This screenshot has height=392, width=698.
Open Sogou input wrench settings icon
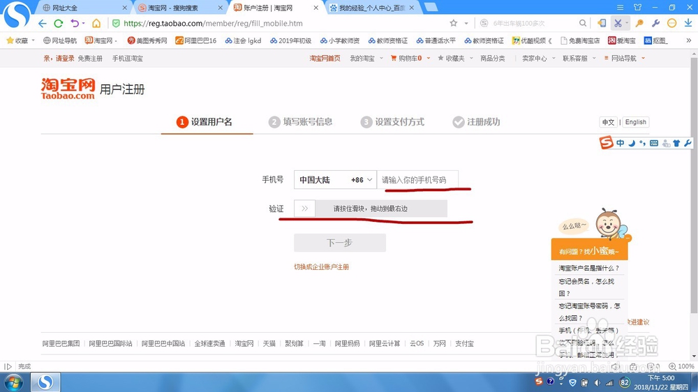(x=688, y=143)
